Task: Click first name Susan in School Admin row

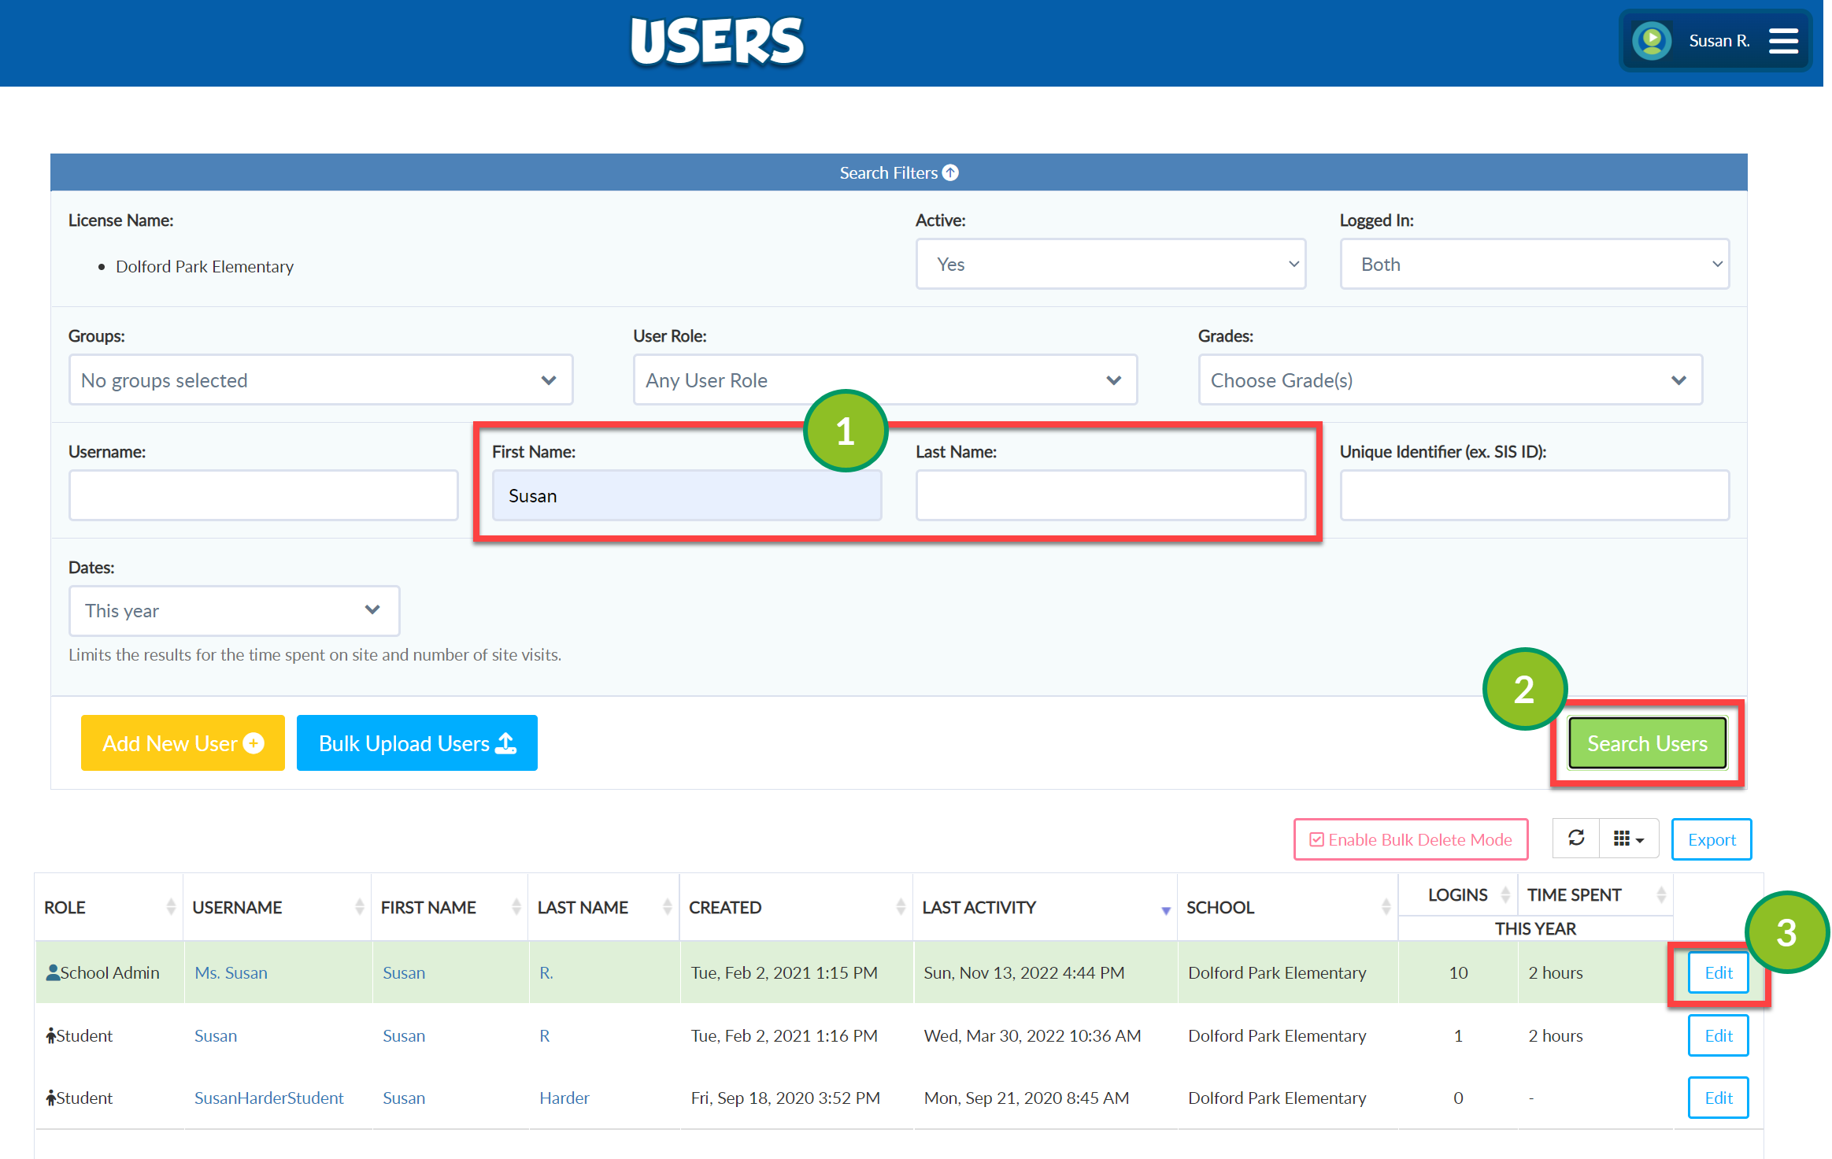Action: point(404,972)
